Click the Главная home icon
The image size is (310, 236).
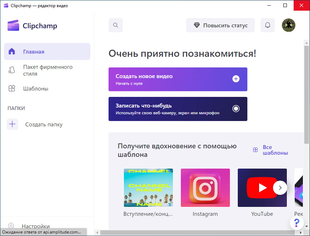[x=12, y=51]
